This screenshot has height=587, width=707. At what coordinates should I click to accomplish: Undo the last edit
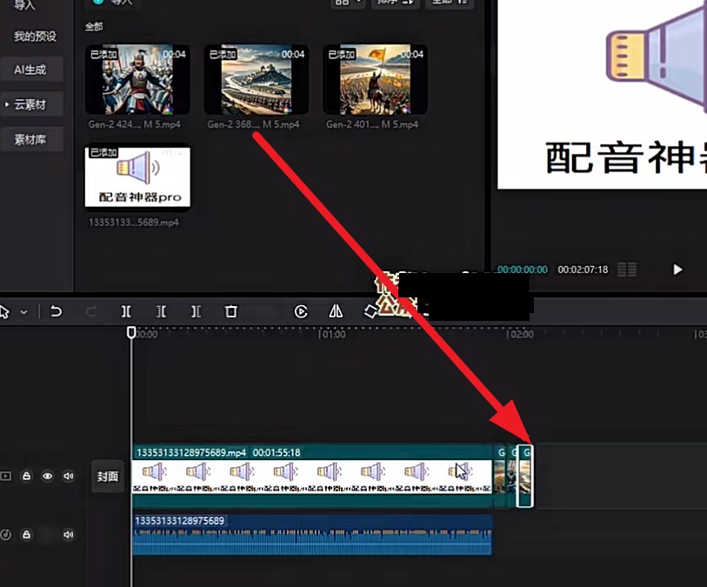(56, 311)
